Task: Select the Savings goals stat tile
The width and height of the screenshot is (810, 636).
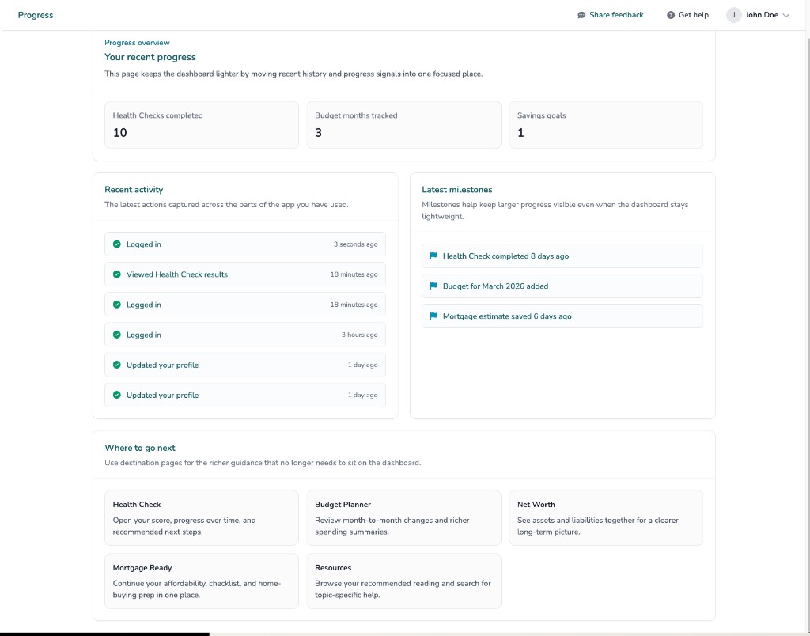Action: (x=605, y=125)
